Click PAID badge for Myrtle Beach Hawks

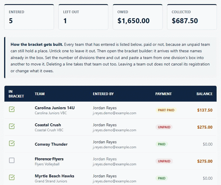[161, 178]
